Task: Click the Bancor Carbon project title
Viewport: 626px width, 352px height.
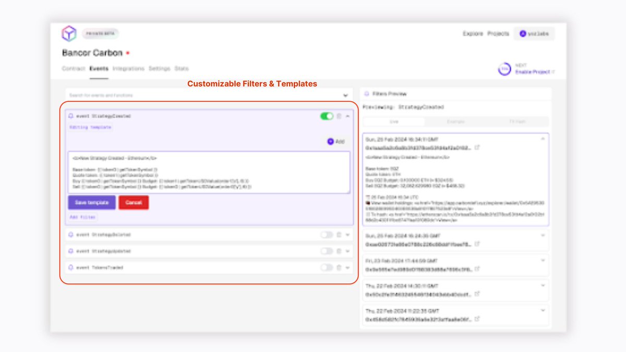Action: [92, 53]
